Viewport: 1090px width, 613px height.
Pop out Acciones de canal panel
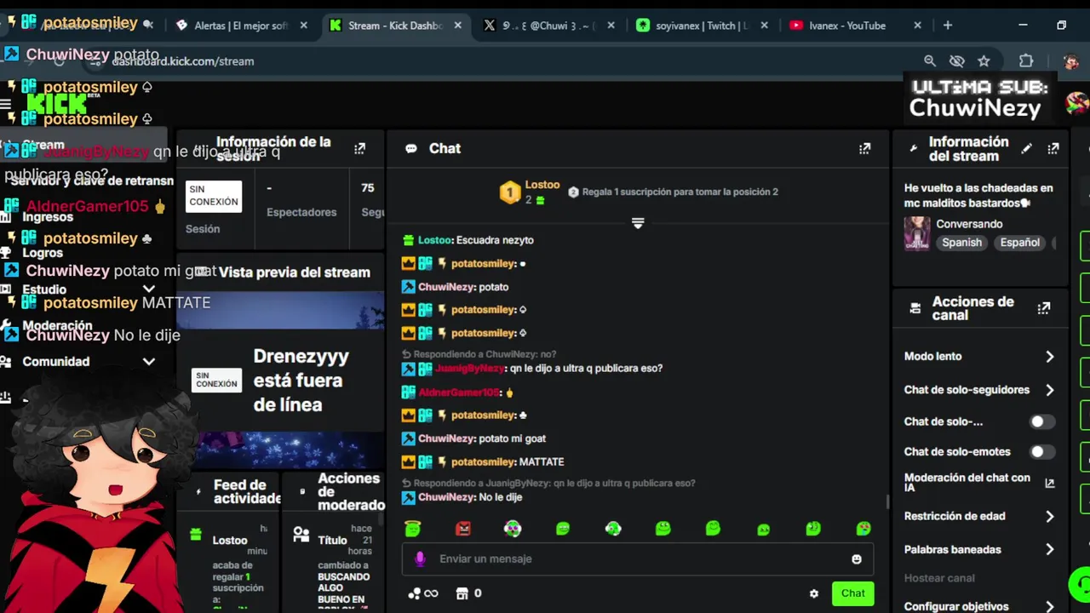click(1044, 308)
